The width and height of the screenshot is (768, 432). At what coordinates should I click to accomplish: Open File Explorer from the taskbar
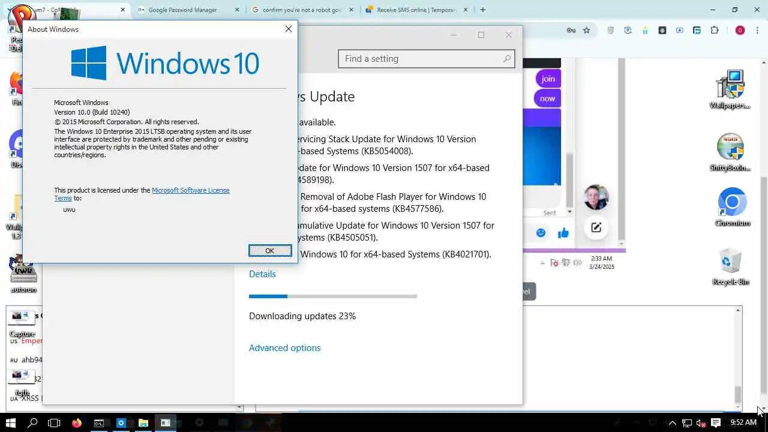[143, 423]
